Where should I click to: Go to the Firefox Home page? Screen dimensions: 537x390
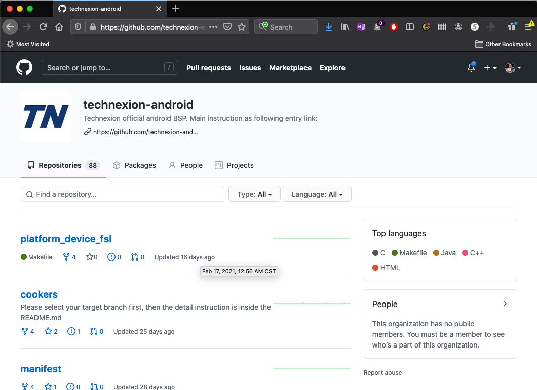click(59, 27)
